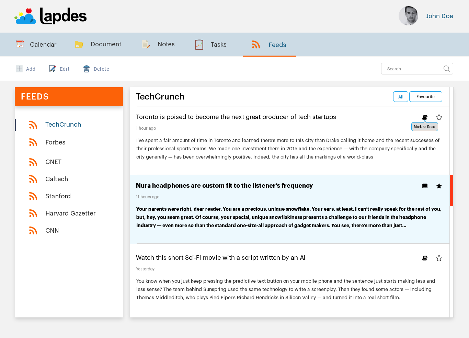
Task: Click inside the Search input field
Action: click(412, 69)
